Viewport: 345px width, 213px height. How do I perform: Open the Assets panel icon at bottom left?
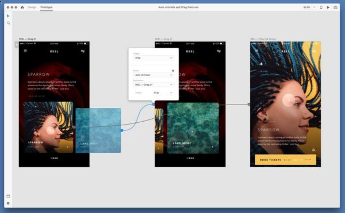point(8,196)
